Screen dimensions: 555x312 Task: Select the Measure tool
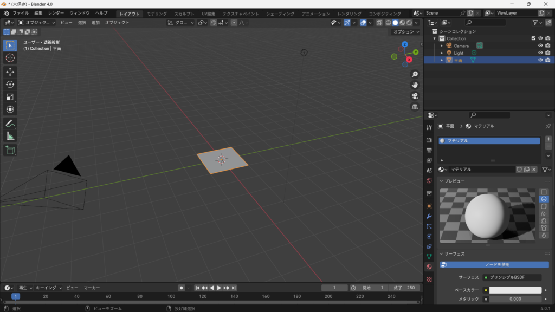click(10, 136)
